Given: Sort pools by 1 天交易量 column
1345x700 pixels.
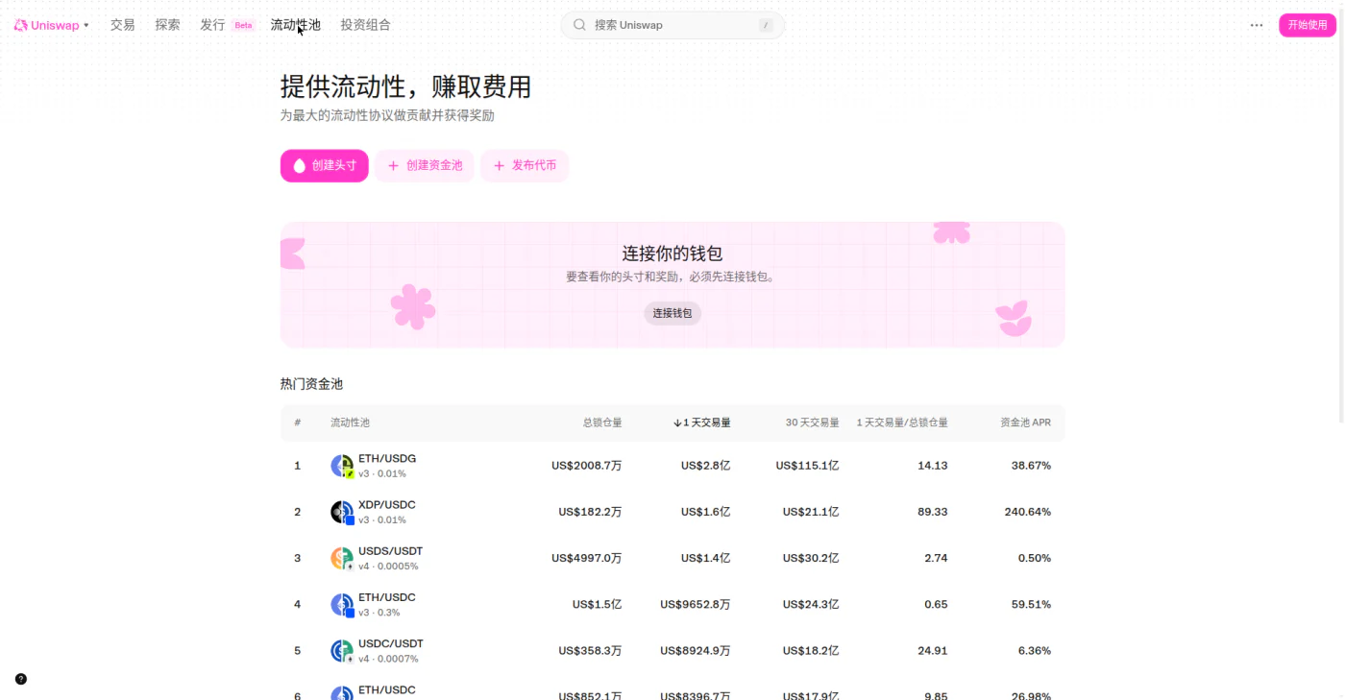Looking at the screenshot, I should (702, 422).
